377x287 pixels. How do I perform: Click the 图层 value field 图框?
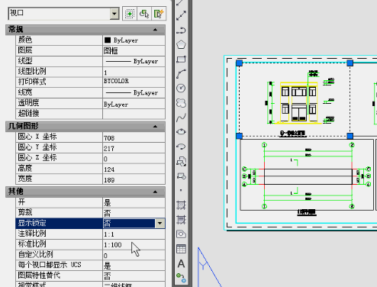pyautogui.click(x=134, y=50)
